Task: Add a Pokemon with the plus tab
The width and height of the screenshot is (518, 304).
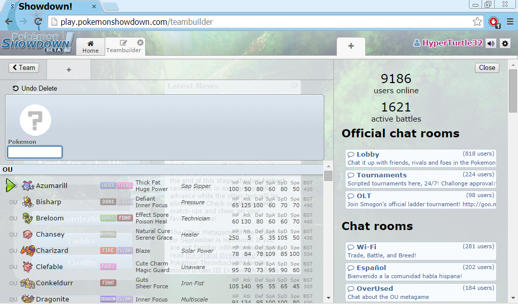Action: pos(69,70)
